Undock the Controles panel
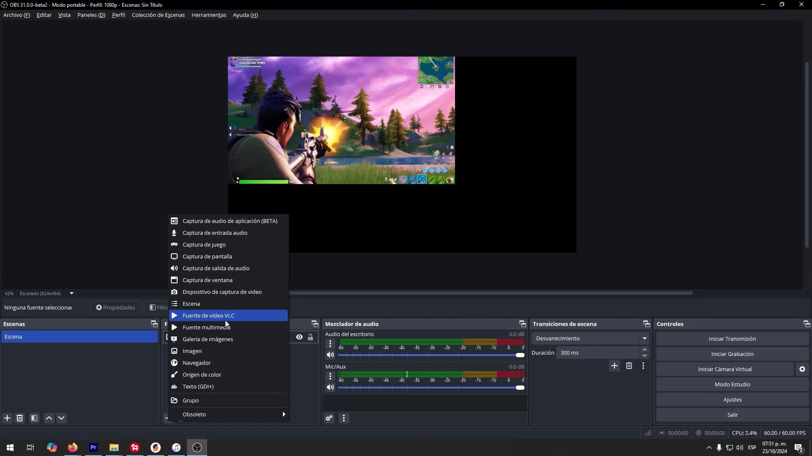Image resolution: width=812 pixels, height=456 pixels. point(807,324)
